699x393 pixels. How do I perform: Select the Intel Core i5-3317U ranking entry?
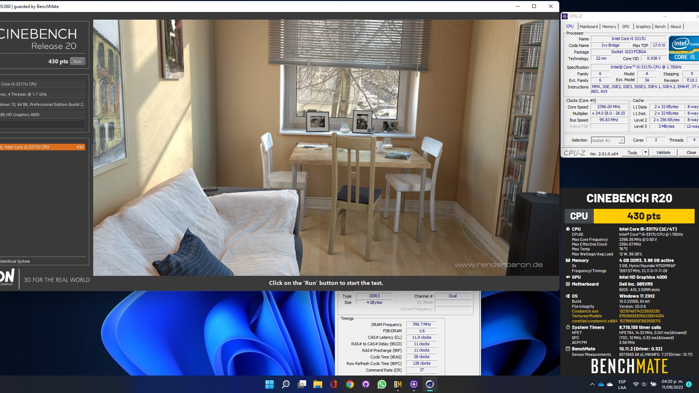pyautogui.click(x=43, y=147)
